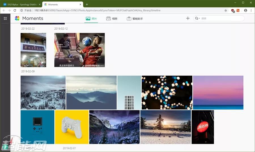
Task: Select the 2019-02-01 date label
Action: [69, 148]
